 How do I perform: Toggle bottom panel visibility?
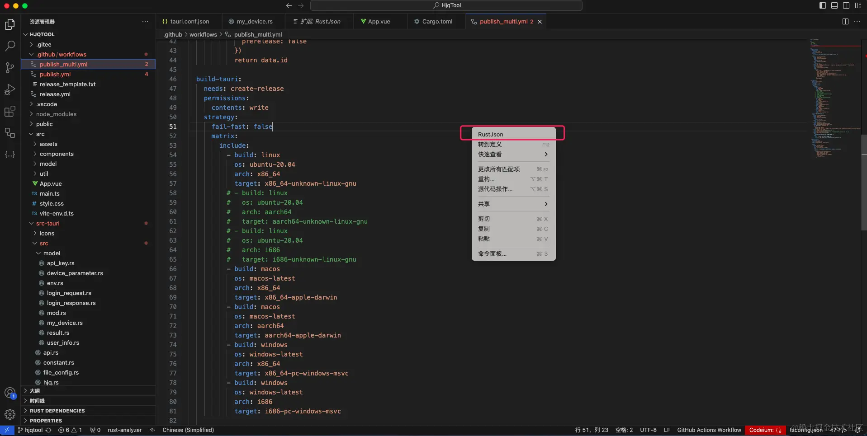pyautogui.click(x=834, y=5)
